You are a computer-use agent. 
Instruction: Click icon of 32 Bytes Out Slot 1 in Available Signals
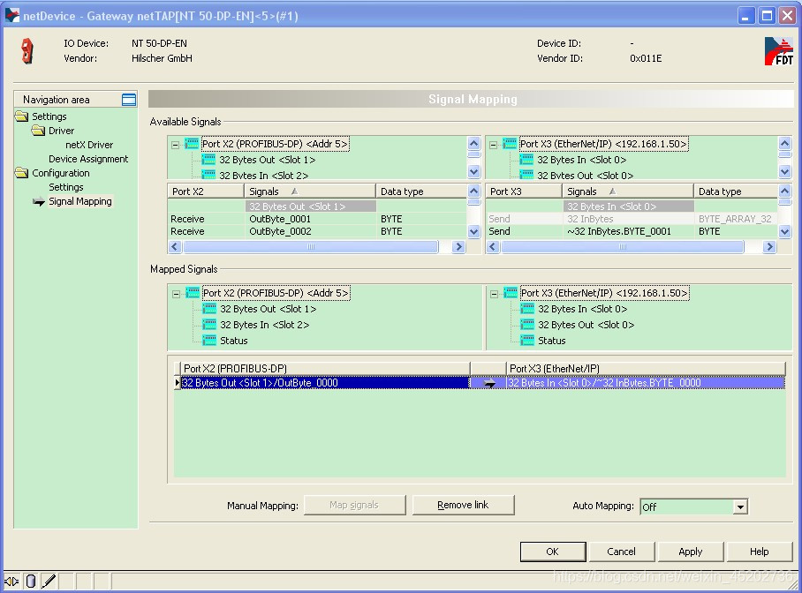pos(208,160)
